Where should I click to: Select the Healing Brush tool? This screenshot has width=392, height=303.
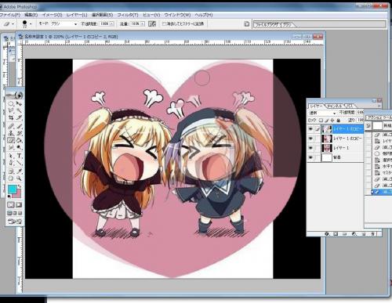(11, 126)
